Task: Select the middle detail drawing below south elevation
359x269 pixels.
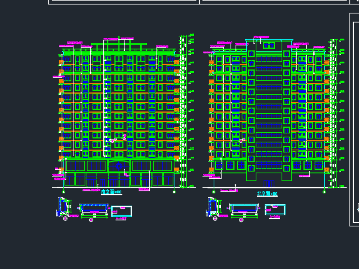Action: coord(93,209)
